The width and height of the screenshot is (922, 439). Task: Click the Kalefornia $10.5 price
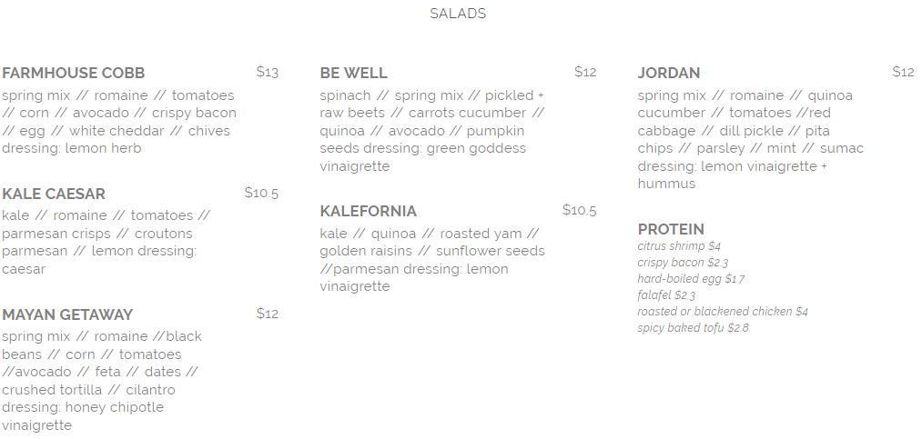point(579,210)
